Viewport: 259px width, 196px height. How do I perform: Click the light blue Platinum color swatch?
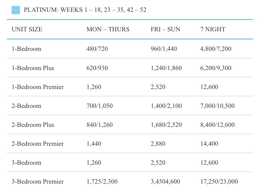[x=16, y=10]
